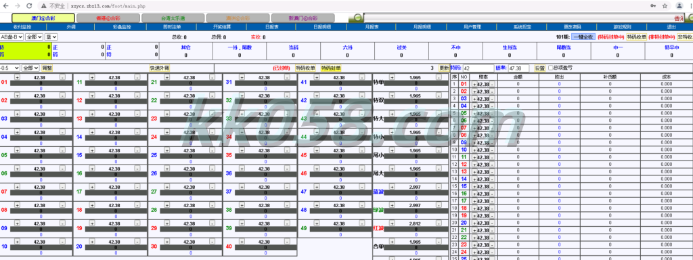
Task: Increase odds for 特单 with plus button
Action: pyautogui.click(x=392, y=77)
